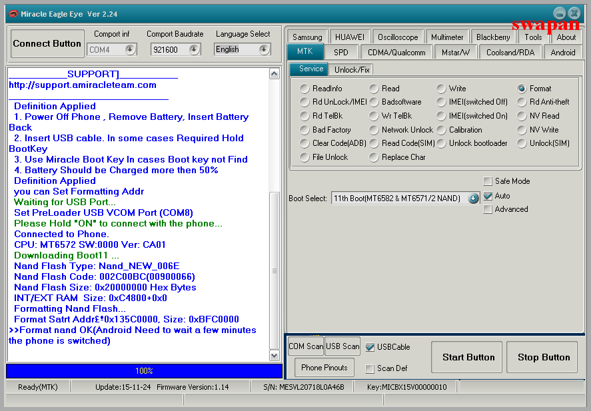Image resolution: width=591 pixels, height=411 pixels.
Task: Select the NV Read radio option
Action: point(522,116)
